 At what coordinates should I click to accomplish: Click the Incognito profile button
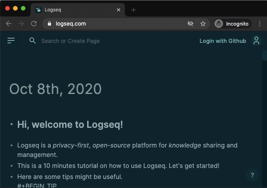pos(232,24)
